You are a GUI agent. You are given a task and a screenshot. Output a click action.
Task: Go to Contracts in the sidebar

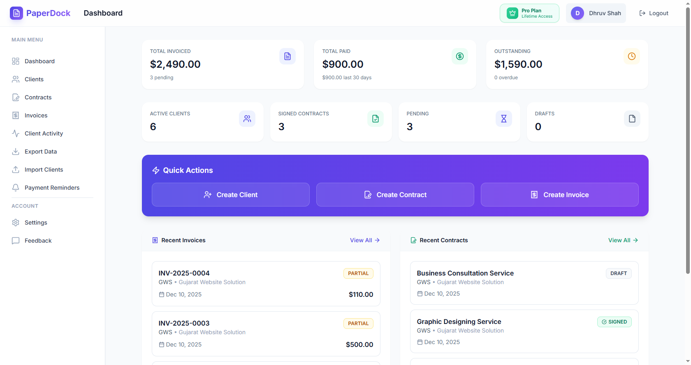53,97
